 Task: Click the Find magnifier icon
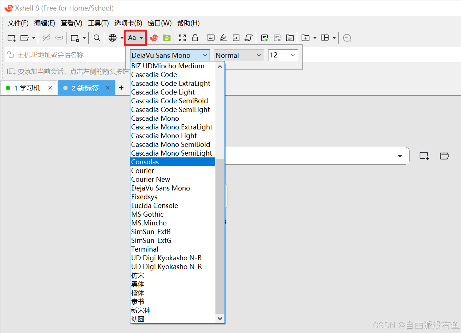coord(97,38)
